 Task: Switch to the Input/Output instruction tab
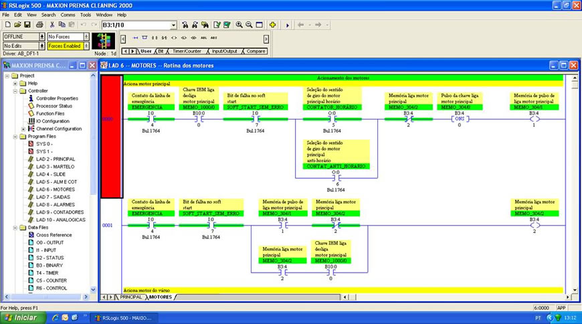pyautogui.click(x=224, y=52)
